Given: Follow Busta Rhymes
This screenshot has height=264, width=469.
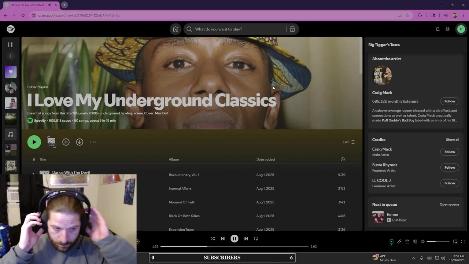Looking at the screenshot, I should (450, 168).
